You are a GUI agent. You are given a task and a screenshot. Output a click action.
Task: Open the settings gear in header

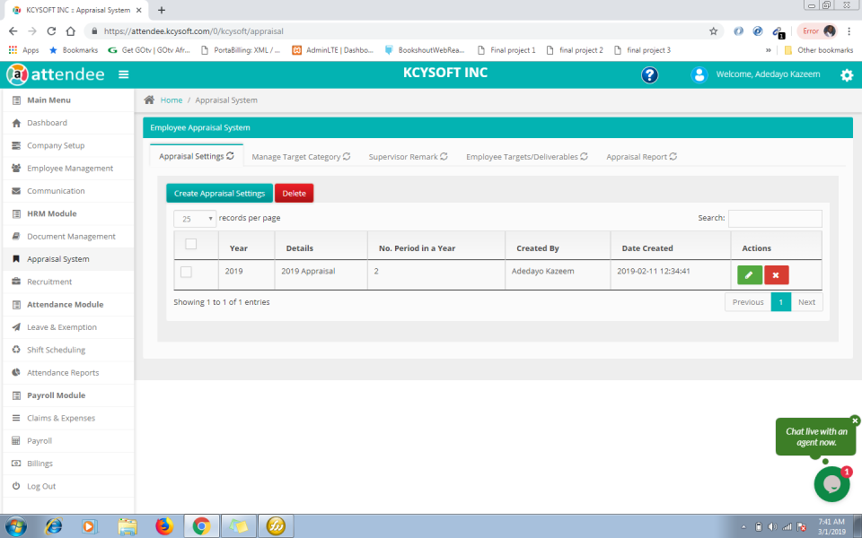[847, 75]
